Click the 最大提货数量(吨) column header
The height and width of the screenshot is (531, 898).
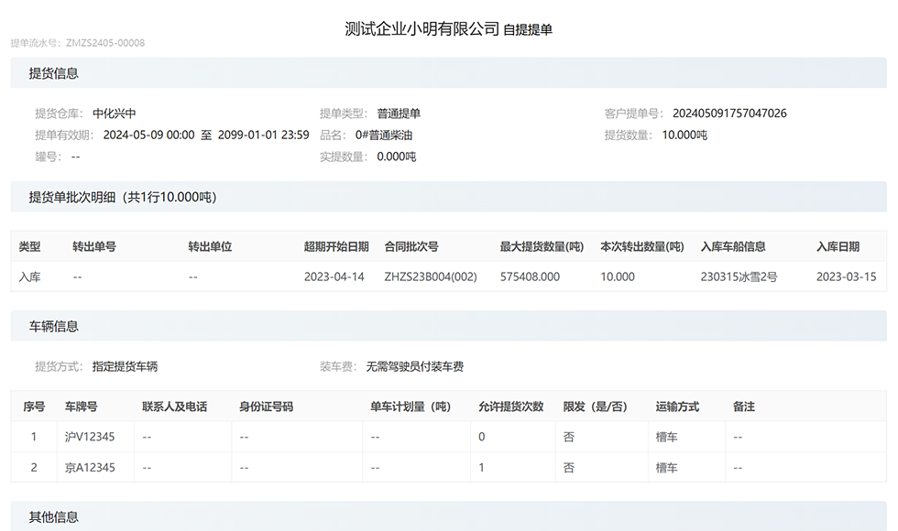[542, 246]
